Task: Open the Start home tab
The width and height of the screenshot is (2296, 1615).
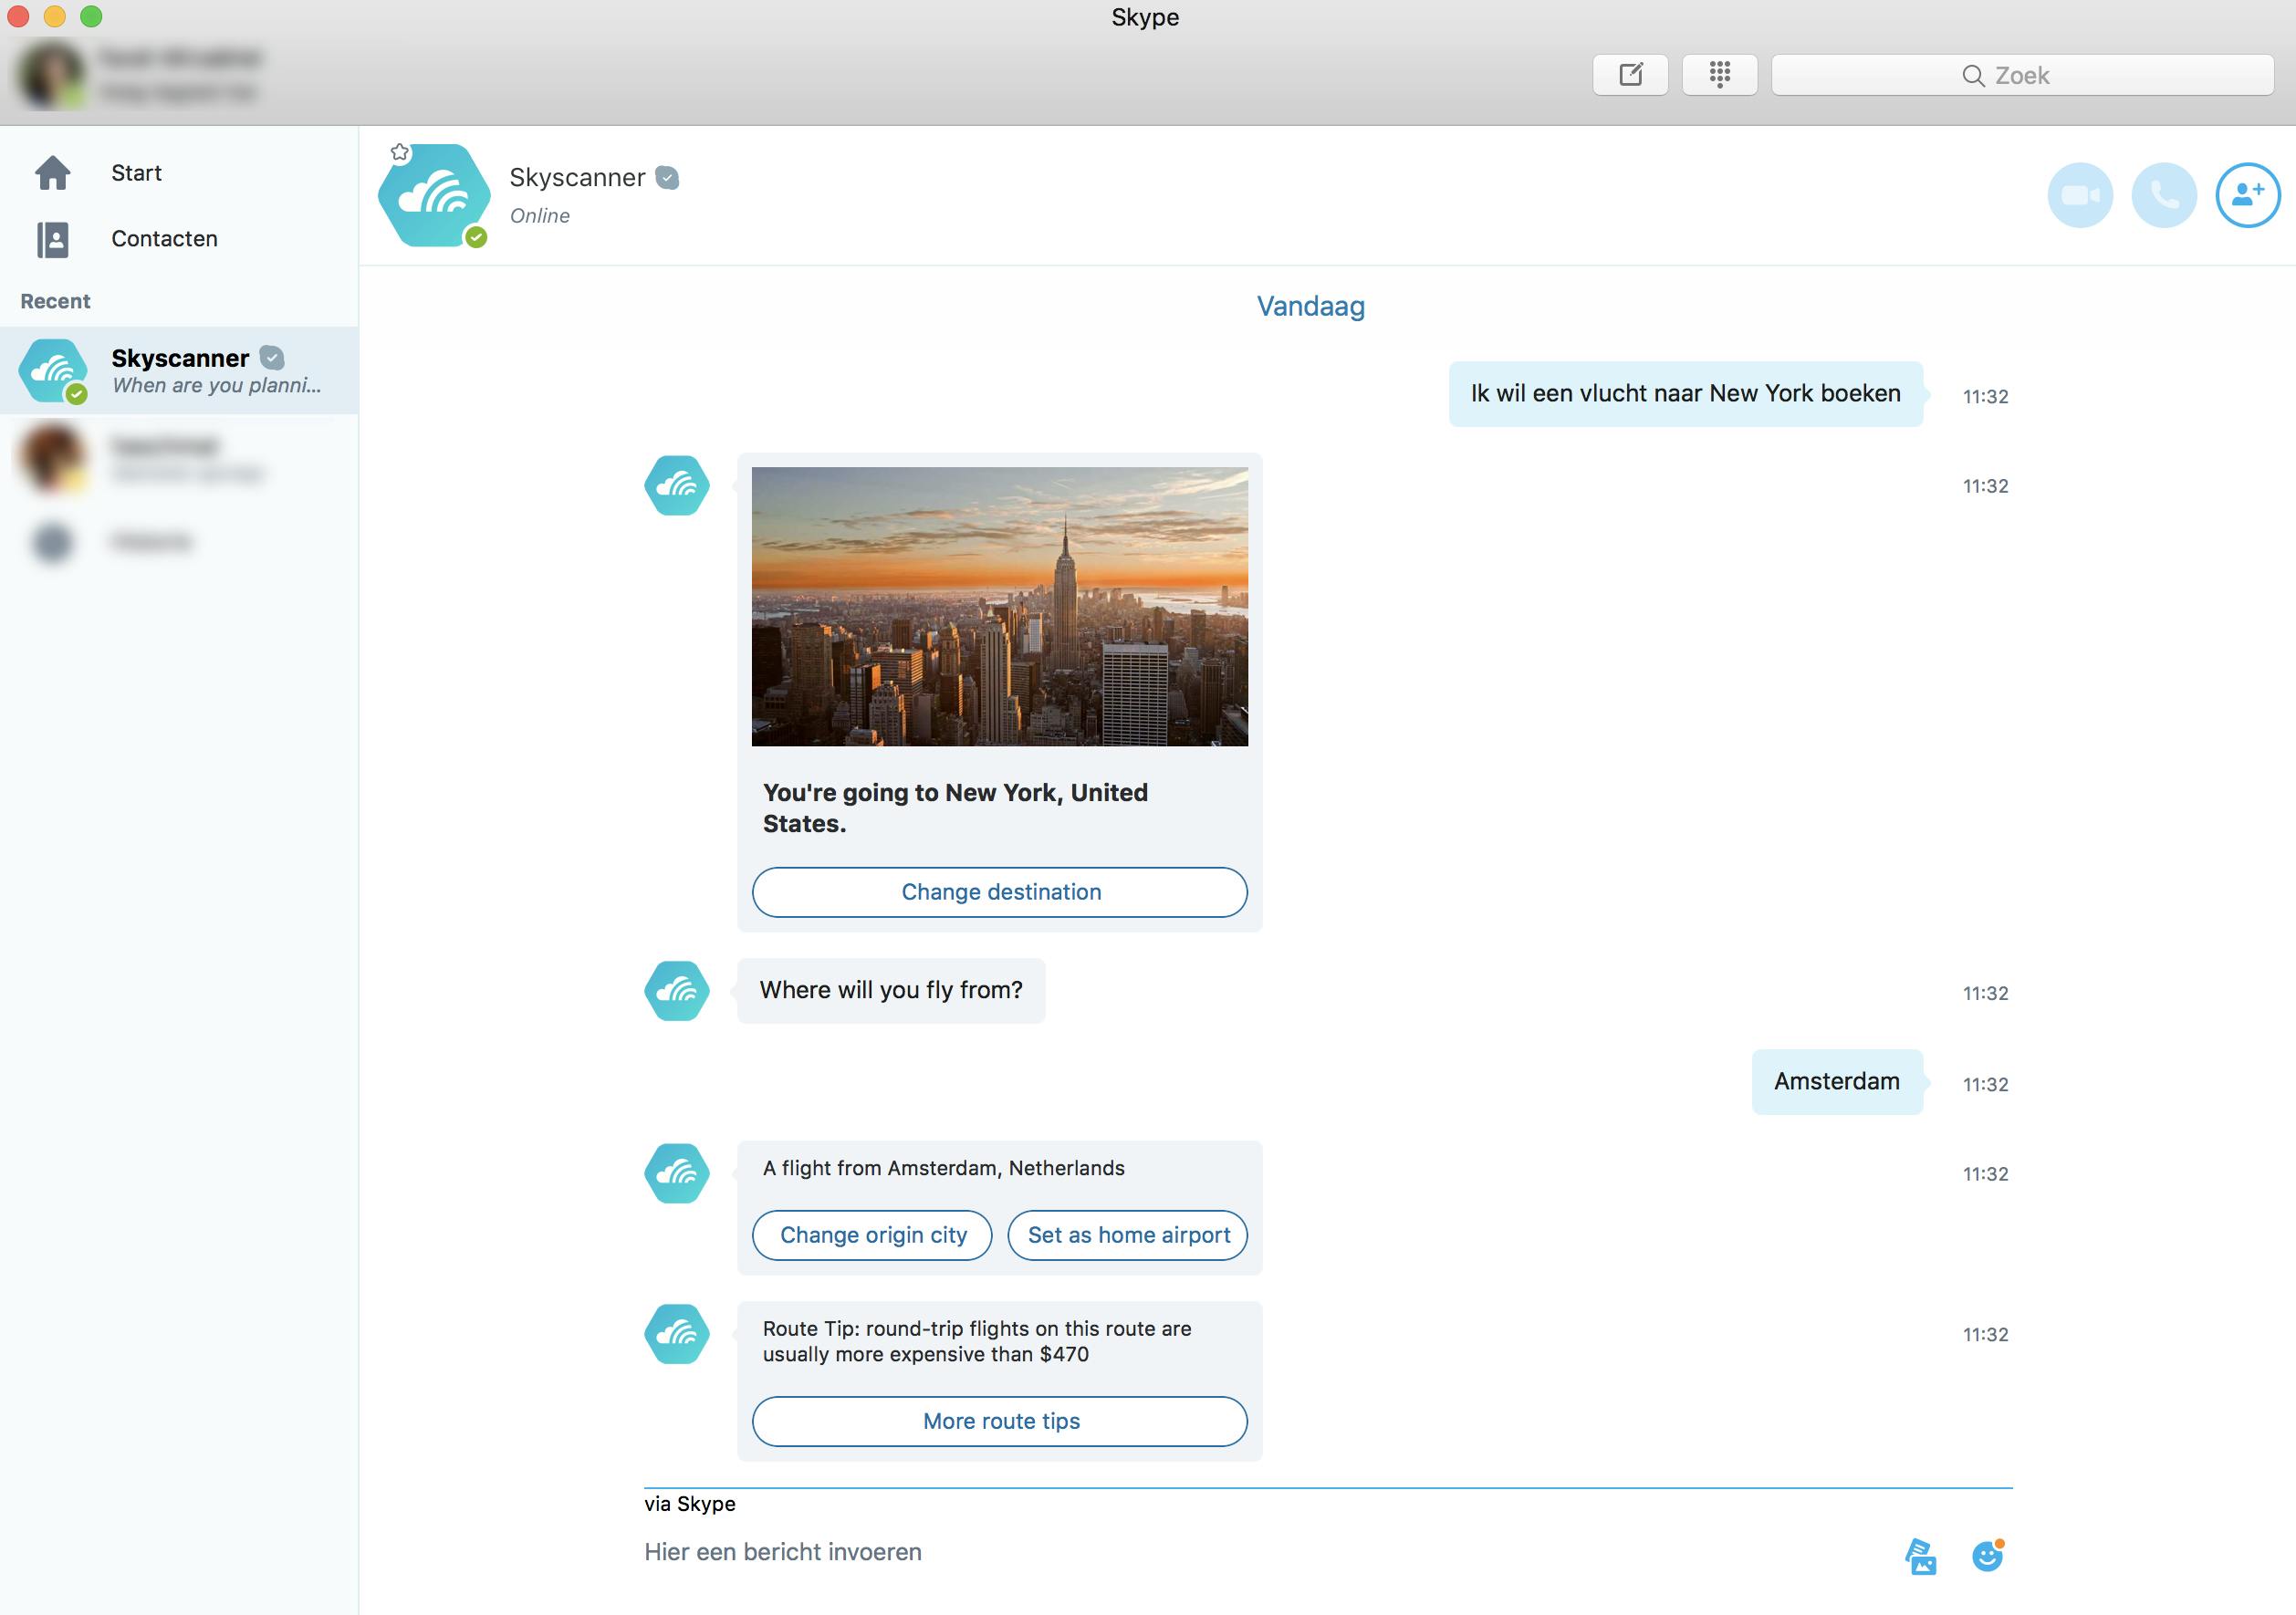Action: click(135, 173)
